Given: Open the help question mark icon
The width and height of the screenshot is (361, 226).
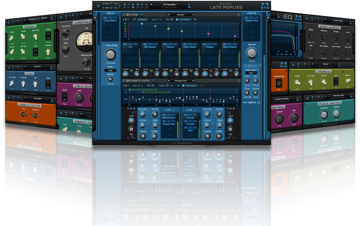Looking at the screenshot, I should (x=142, y=5).
